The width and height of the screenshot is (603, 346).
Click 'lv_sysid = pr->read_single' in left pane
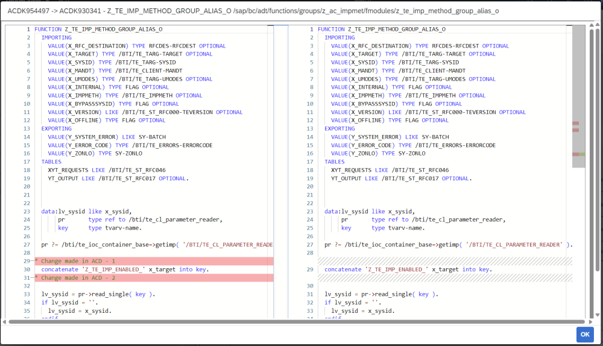(98, 294)
